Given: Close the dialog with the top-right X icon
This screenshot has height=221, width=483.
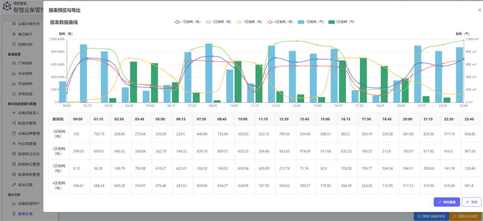Looking at the screenshot, I should (x=479, y=10).
